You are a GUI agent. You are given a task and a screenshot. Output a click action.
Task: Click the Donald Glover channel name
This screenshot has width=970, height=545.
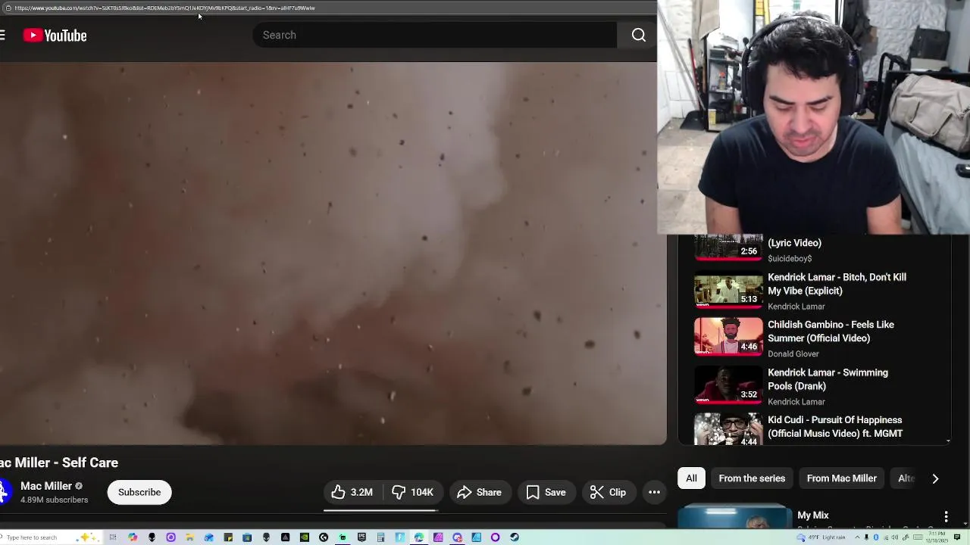pos(793,353)
